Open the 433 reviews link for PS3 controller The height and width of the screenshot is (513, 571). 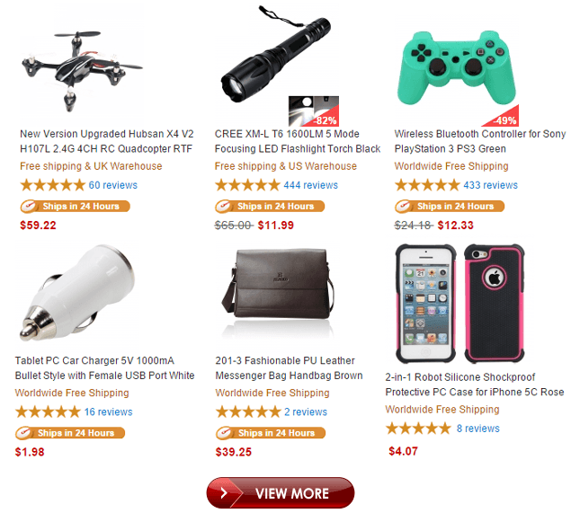coord(490,185)
